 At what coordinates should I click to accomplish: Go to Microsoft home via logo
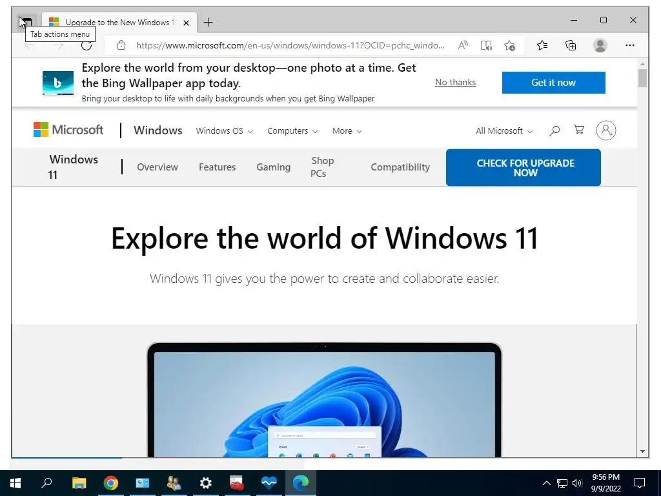click(x=68, y=129)
